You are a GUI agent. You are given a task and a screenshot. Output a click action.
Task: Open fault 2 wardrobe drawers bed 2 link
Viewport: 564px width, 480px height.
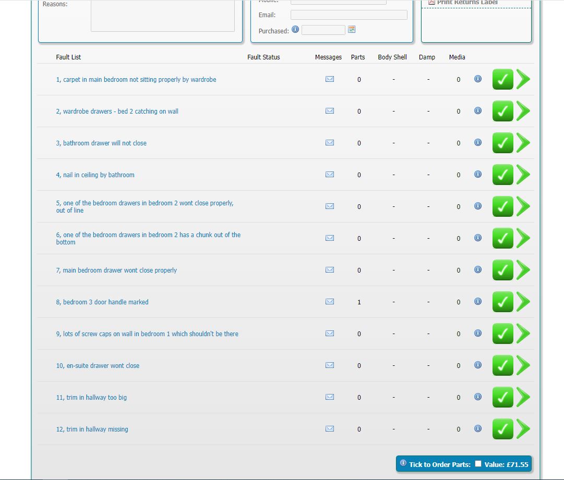[x=117, y=112]
